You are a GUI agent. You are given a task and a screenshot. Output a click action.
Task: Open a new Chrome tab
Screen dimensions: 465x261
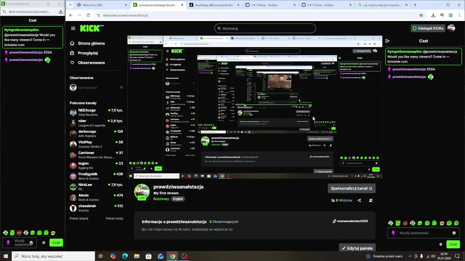point(415,5)
